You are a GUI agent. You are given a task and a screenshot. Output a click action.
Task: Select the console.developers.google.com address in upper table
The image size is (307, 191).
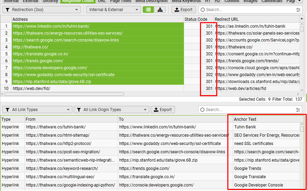point(98,68)
